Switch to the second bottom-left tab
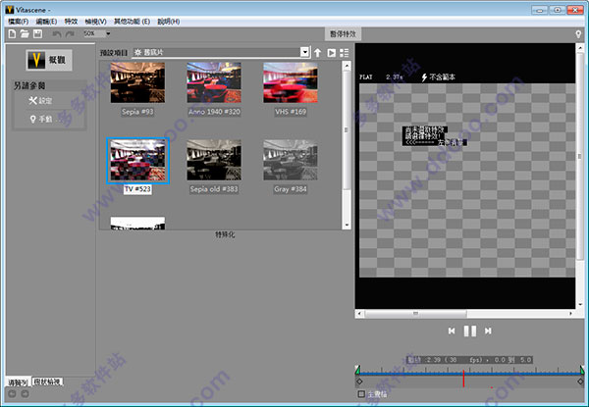Screen dimensions: 589x407 click(x=48, y=382)
